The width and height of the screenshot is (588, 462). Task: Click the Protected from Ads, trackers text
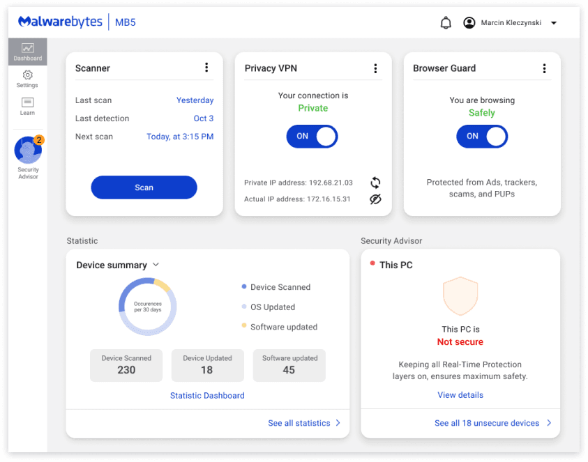tap(482, 188)
